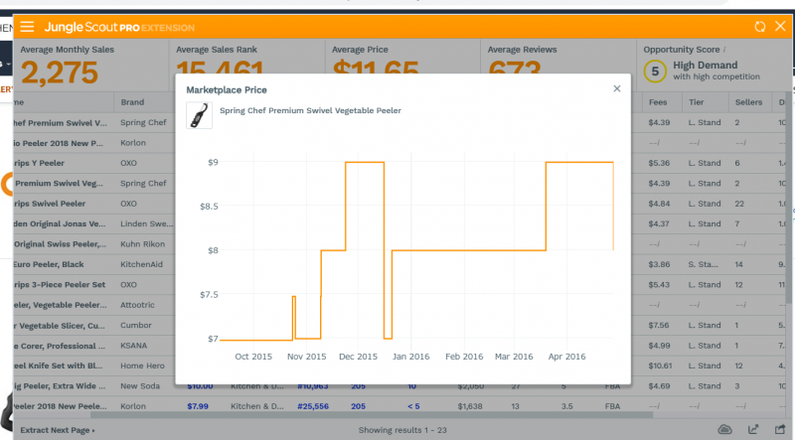Close the Marketplace Price popup
Image resolution: width=795 pixels, height=440 pixels.
(616, 88)
